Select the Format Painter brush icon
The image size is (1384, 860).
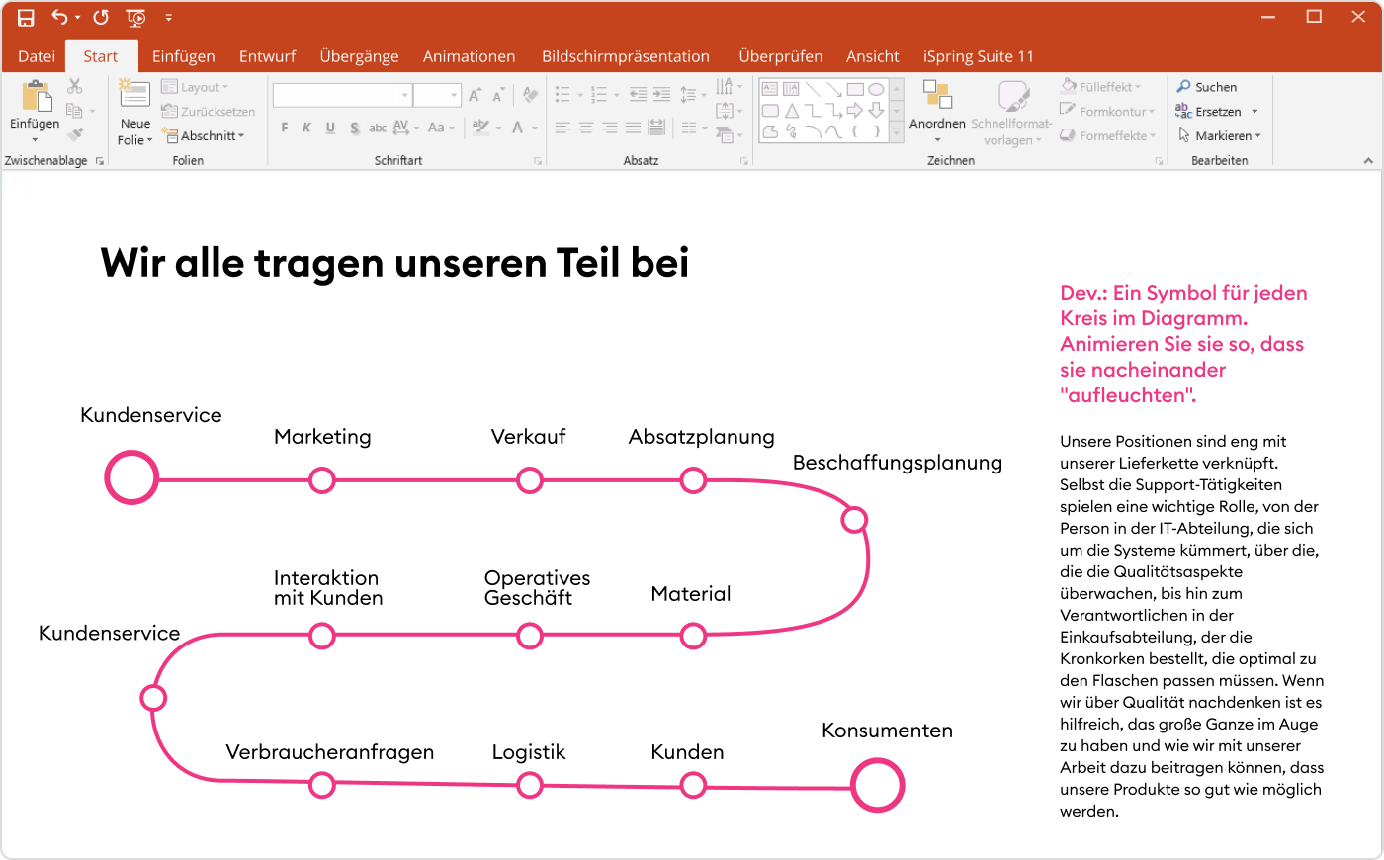coord(75,134)
